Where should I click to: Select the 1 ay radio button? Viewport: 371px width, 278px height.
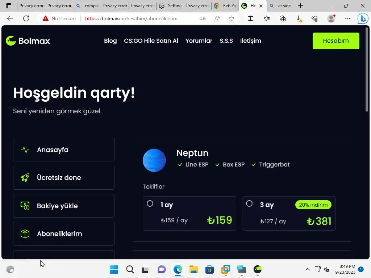point(150,203)
